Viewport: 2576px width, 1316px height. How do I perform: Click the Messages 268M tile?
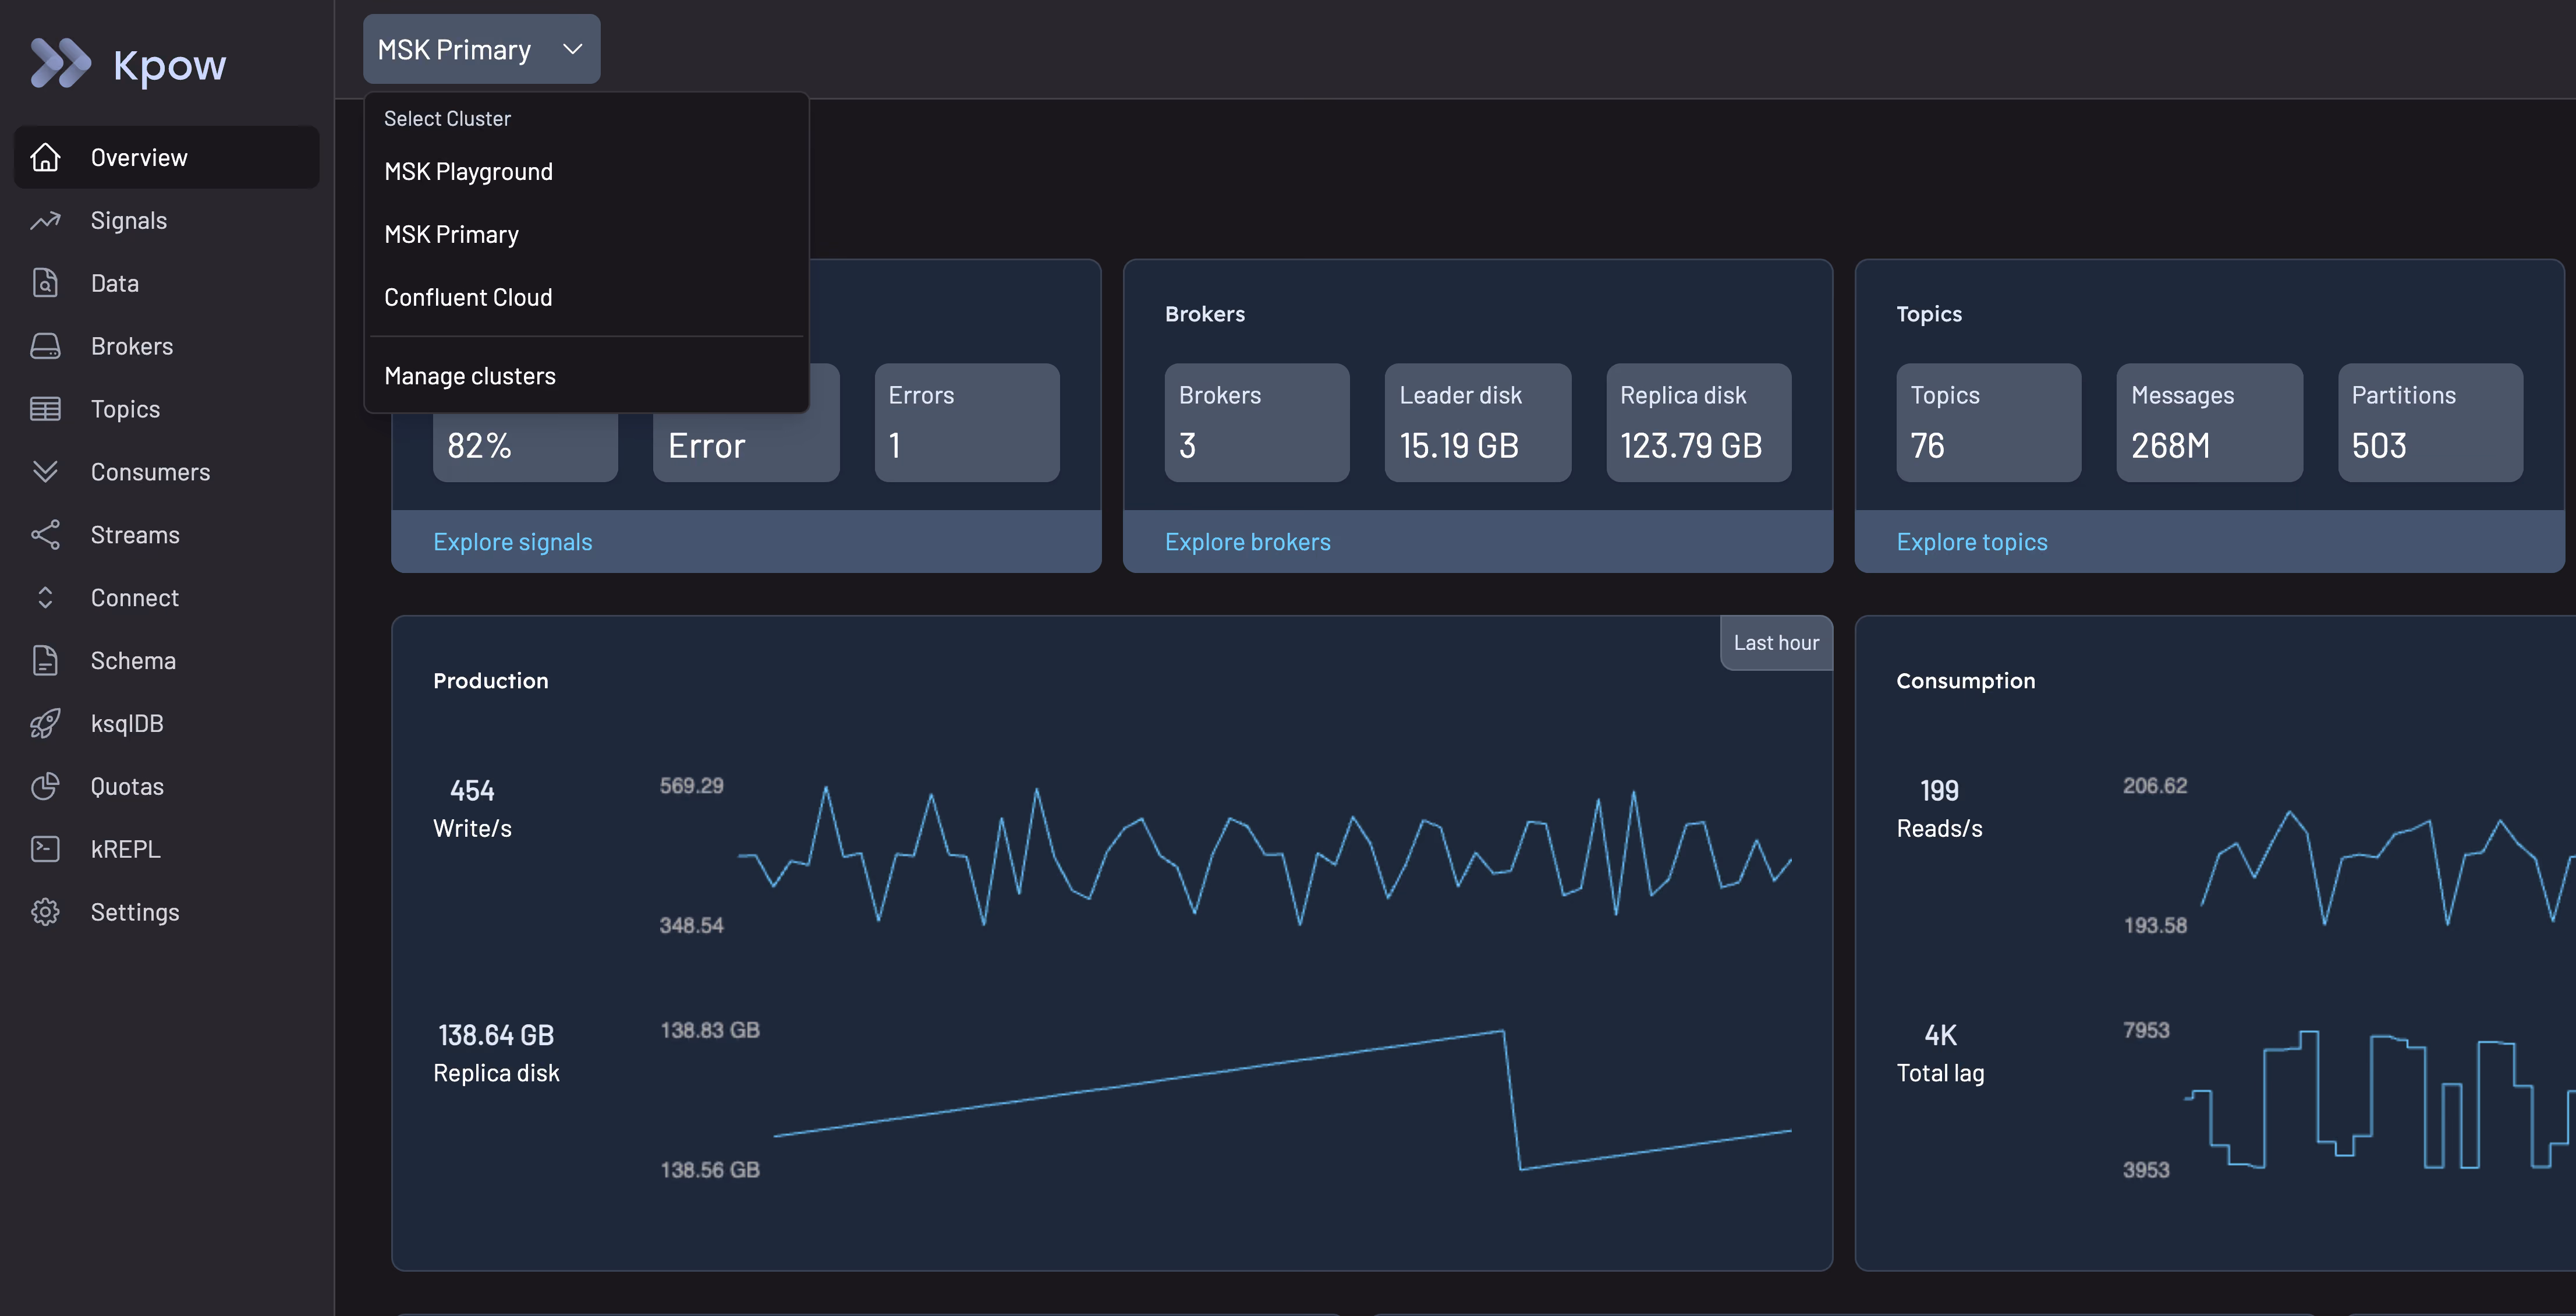pyautogui.click(x=2209, y=423)
